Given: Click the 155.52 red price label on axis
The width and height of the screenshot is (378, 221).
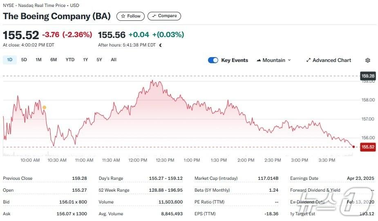Looking at the screenshot, I should coord(368,147).
